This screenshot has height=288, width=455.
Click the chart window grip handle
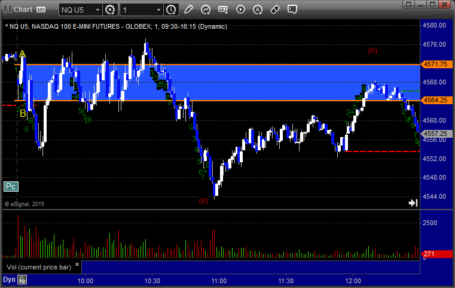8,10
